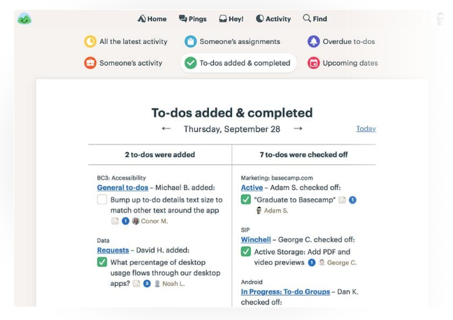Go to previous day with left arrow
This screenshot has width=453, height=320.
click(166, 129)
